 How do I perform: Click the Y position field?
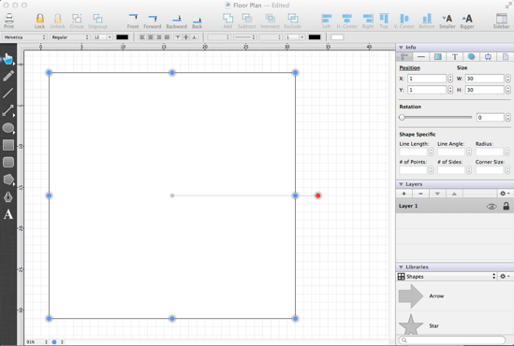point(427,90)
